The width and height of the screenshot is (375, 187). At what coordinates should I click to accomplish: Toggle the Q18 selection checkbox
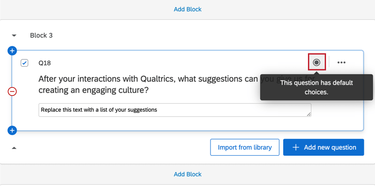(x=25, y=63)
